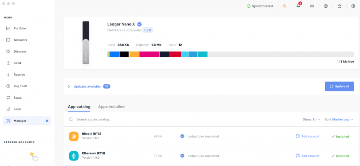Open settings gear icon
Viewport: 360px width, 166px height.
[353, 6]
